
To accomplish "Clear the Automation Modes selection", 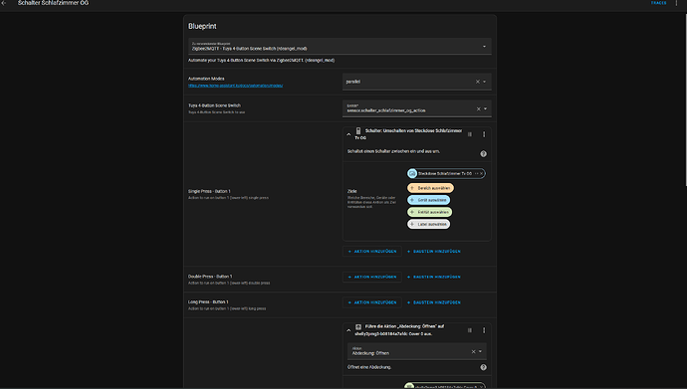I will (x=478, y=82).
